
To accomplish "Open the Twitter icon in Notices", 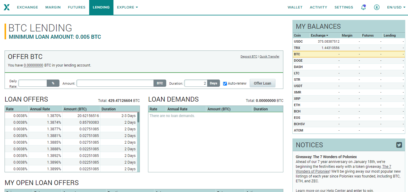I will (399, 145).
